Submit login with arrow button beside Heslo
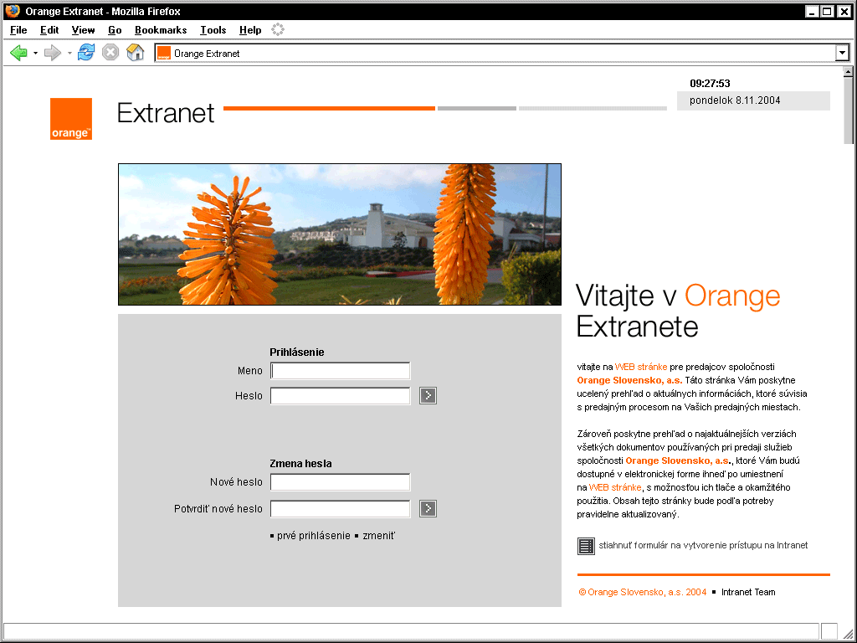Image resolution: width=857 pixels, height=643 pixels. point(428,395)
